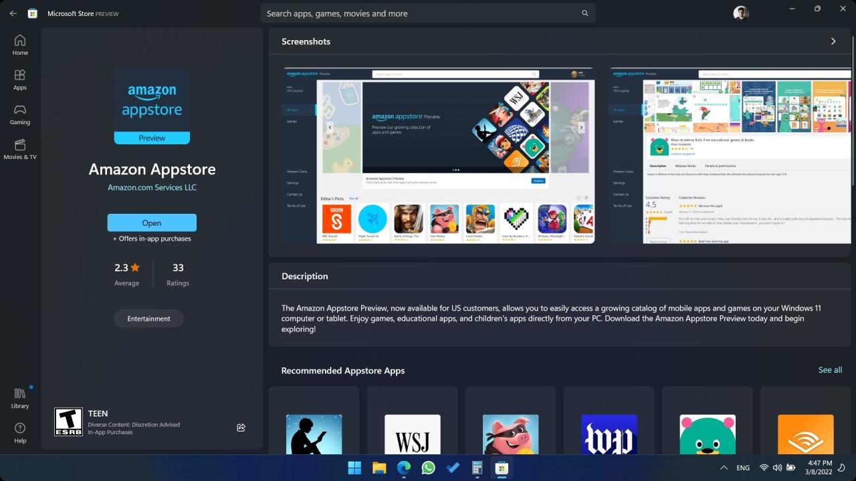Click See all for Recommended Appstore Apps

click(830, 370)
